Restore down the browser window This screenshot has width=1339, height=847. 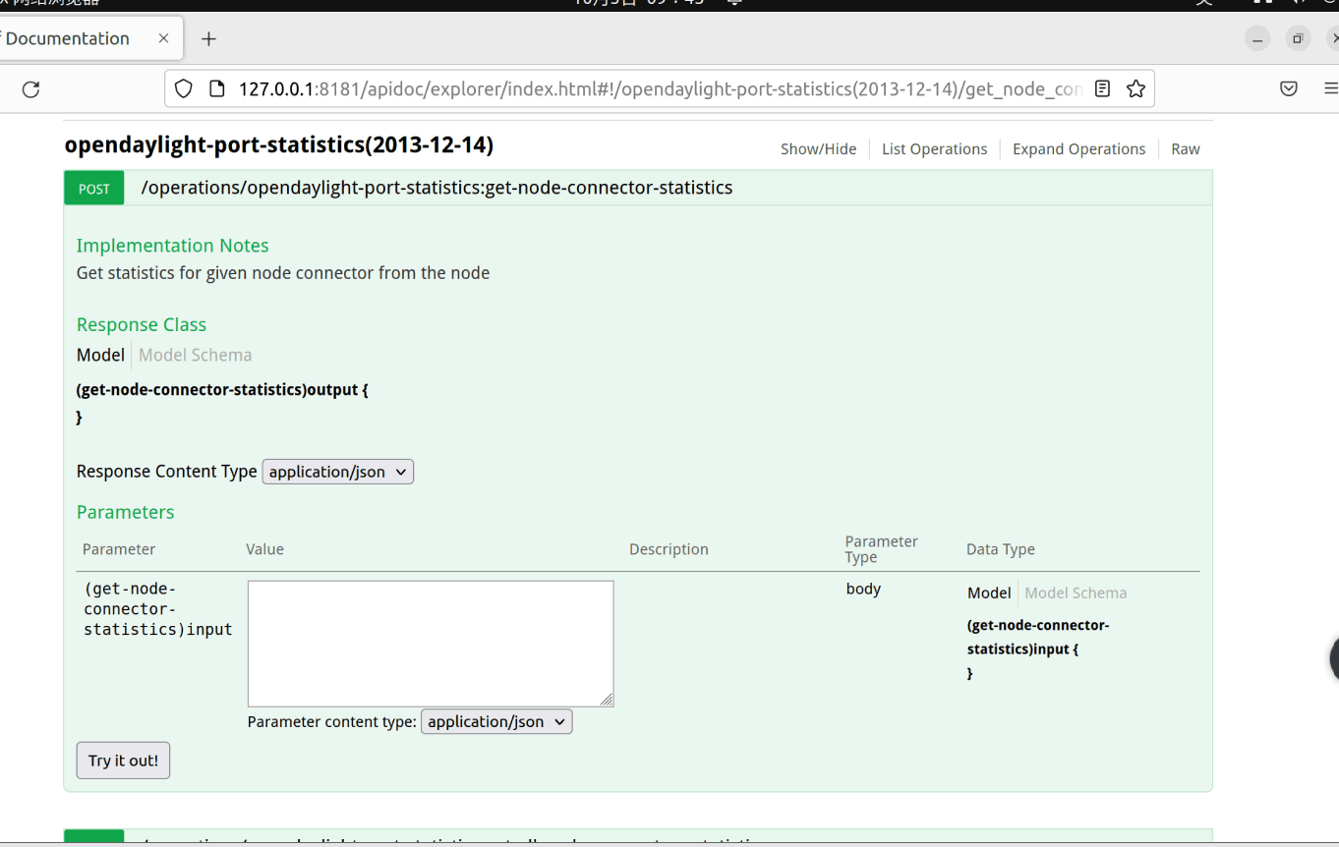tap(1298, 38)
